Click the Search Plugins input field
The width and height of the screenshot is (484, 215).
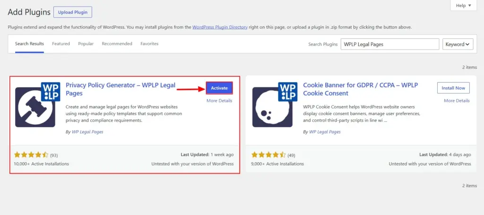coord(389,44)
